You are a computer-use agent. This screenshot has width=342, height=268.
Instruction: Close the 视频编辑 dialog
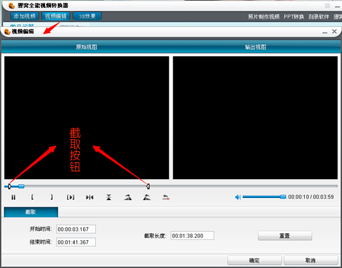[335, 31]
